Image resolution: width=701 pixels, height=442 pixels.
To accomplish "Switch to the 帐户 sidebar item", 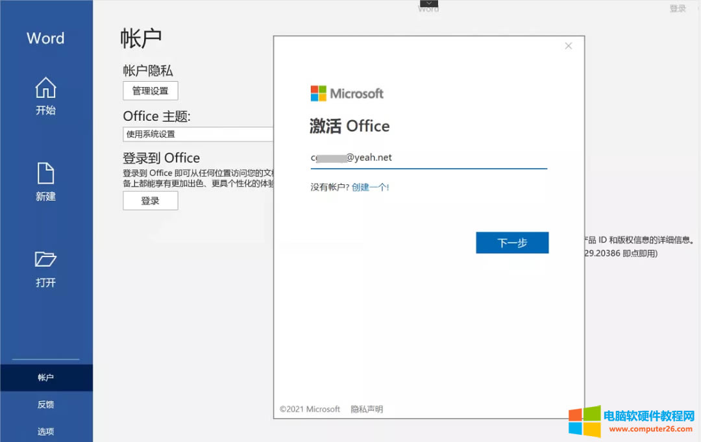I will point(45,377).
